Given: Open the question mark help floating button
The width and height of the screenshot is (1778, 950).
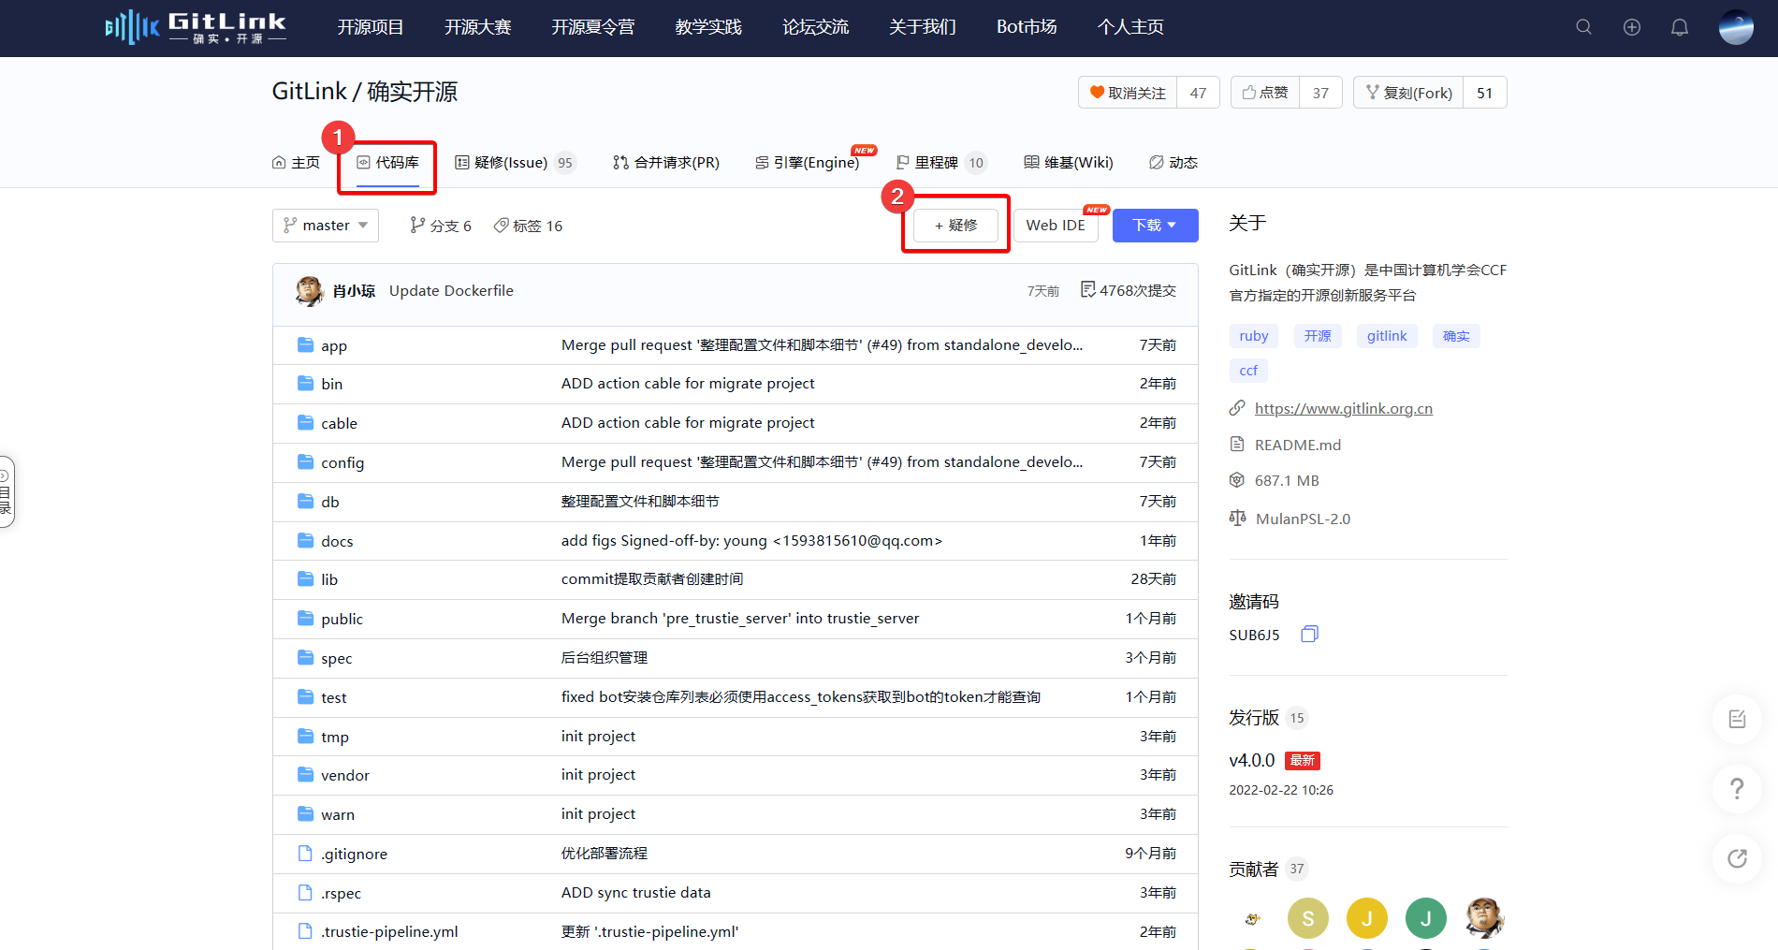Looking at the screenshot, I should click(1737, 788).
